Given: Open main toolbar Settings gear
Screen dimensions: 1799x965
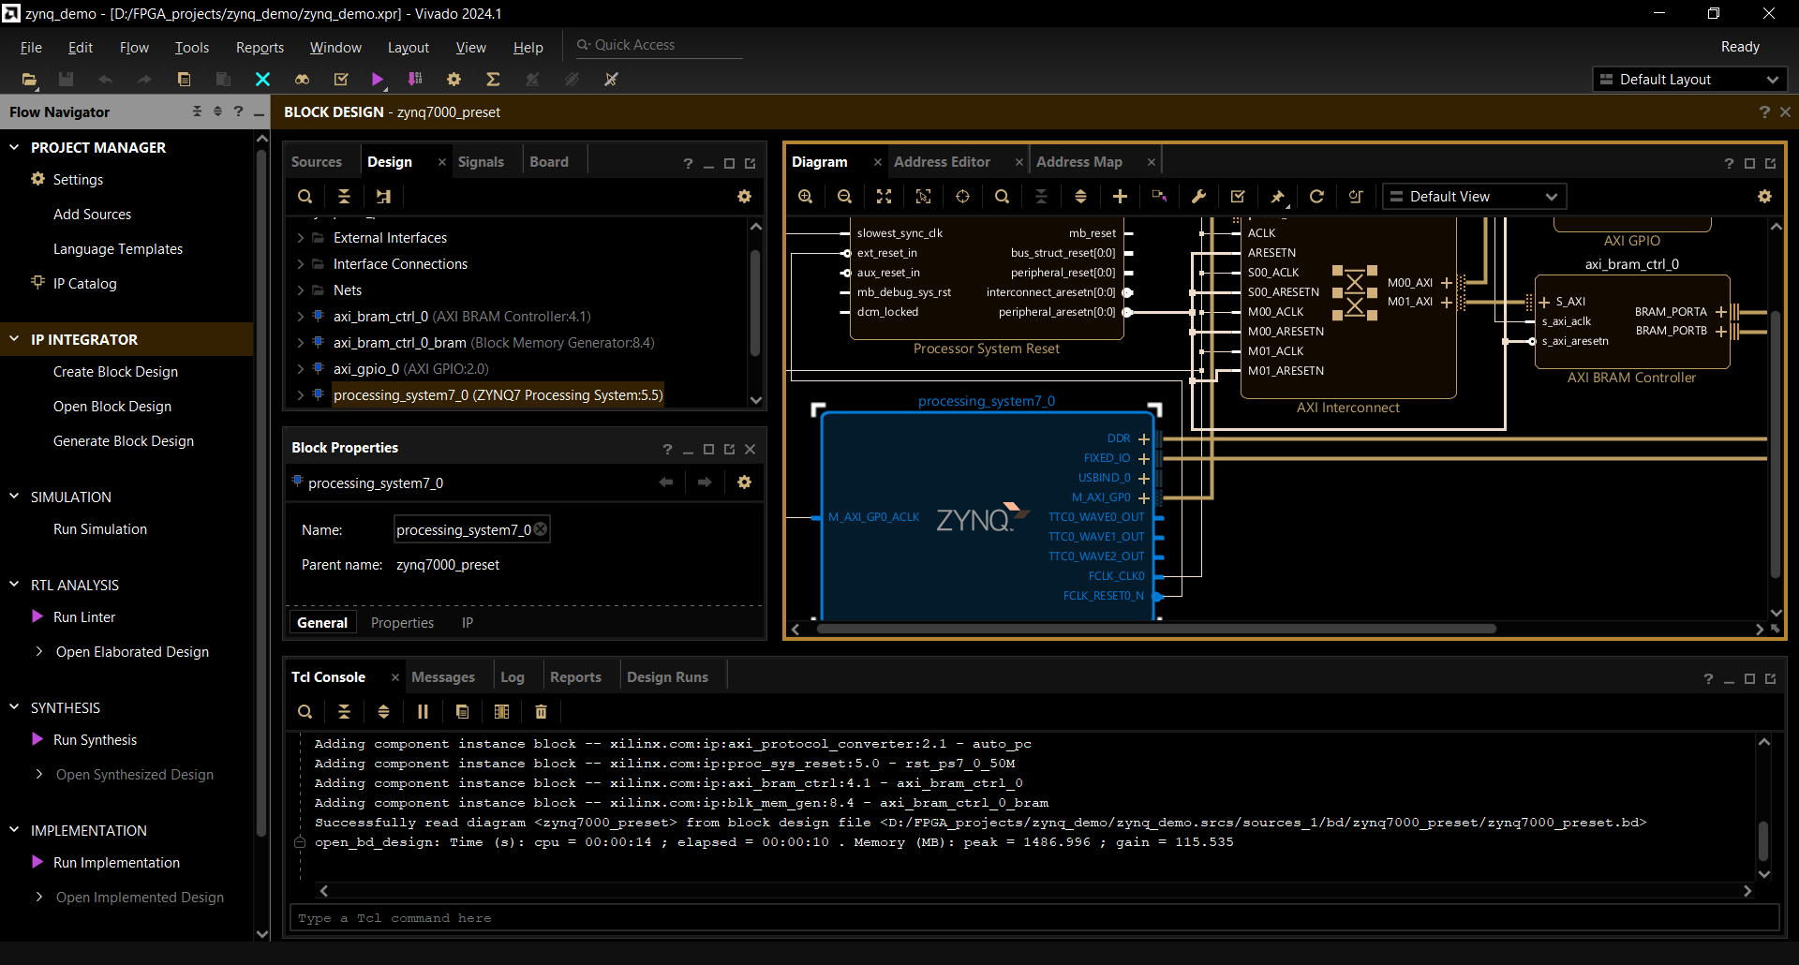Looking at the screenshot, I should coord(453,80).
